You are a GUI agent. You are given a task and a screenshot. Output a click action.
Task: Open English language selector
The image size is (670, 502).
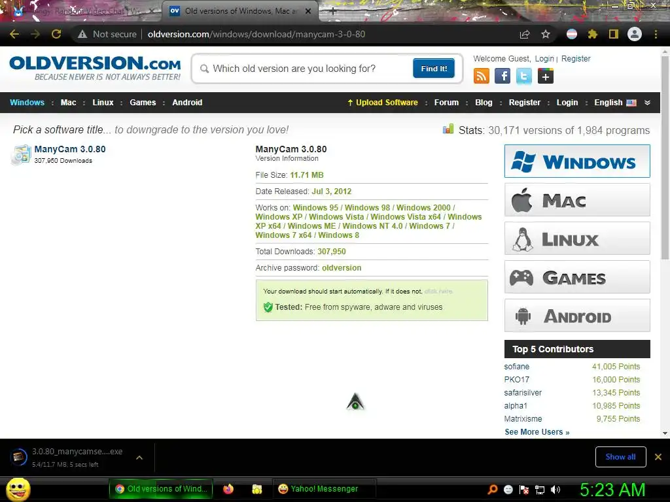615,103
